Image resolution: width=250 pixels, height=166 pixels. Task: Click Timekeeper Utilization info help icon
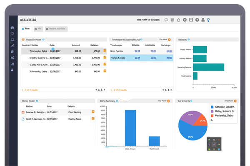(x=141, y=39)
